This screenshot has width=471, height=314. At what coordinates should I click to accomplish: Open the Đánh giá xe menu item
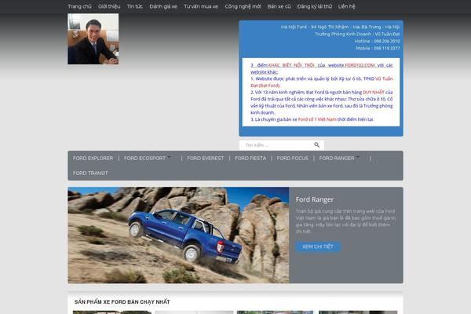click(163, 6)
